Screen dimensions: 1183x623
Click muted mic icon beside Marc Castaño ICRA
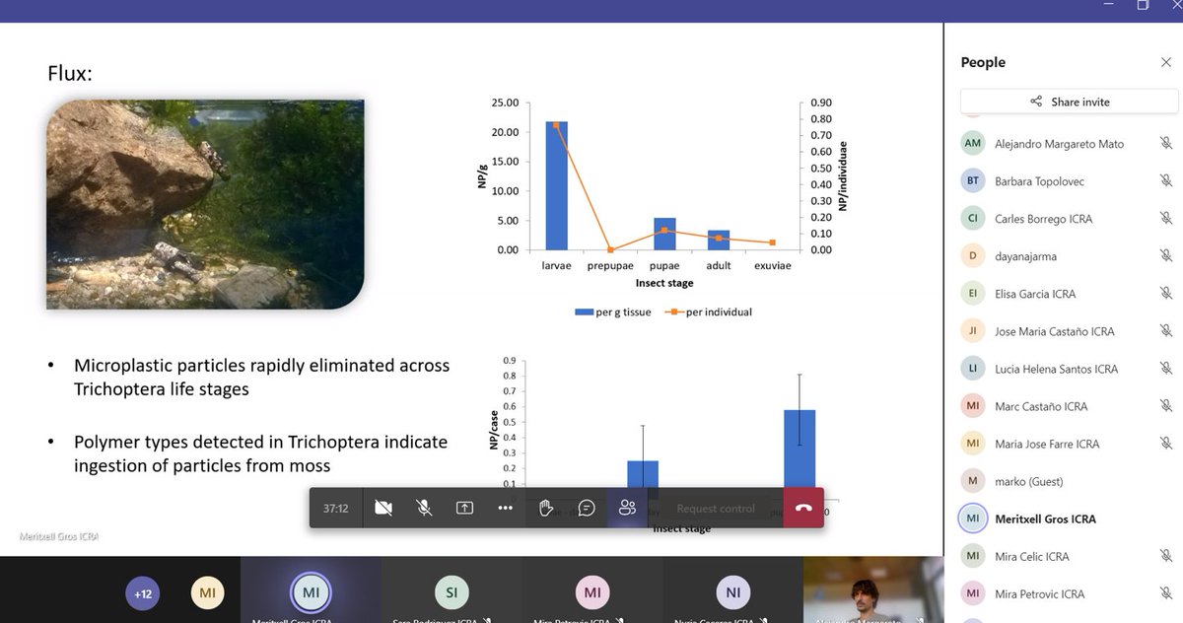(x=1165, y=405)
